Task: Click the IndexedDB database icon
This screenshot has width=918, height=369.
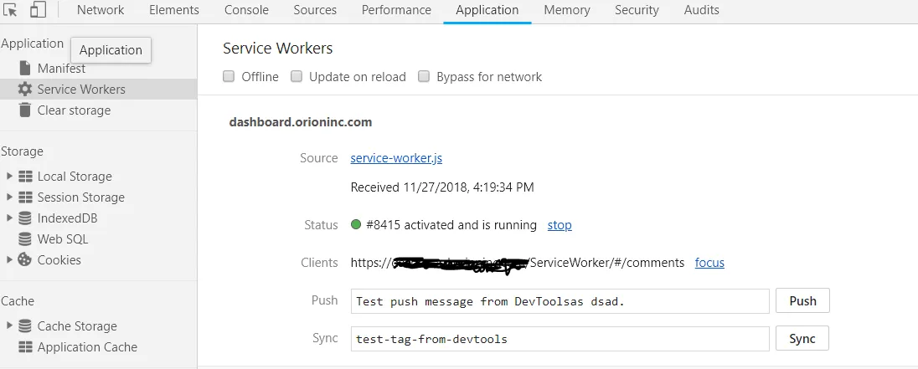Action: coord(24,218)
